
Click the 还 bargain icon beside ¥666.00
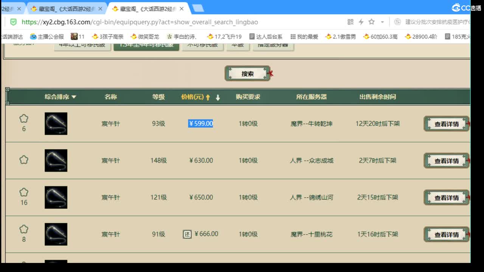[187, 234]
